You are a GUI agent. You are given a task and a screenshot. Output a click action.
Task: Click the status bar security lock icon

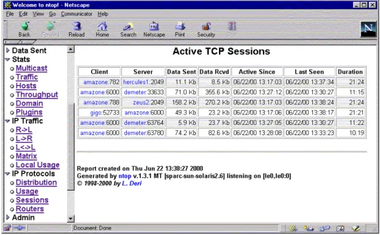tap(8, 228)
